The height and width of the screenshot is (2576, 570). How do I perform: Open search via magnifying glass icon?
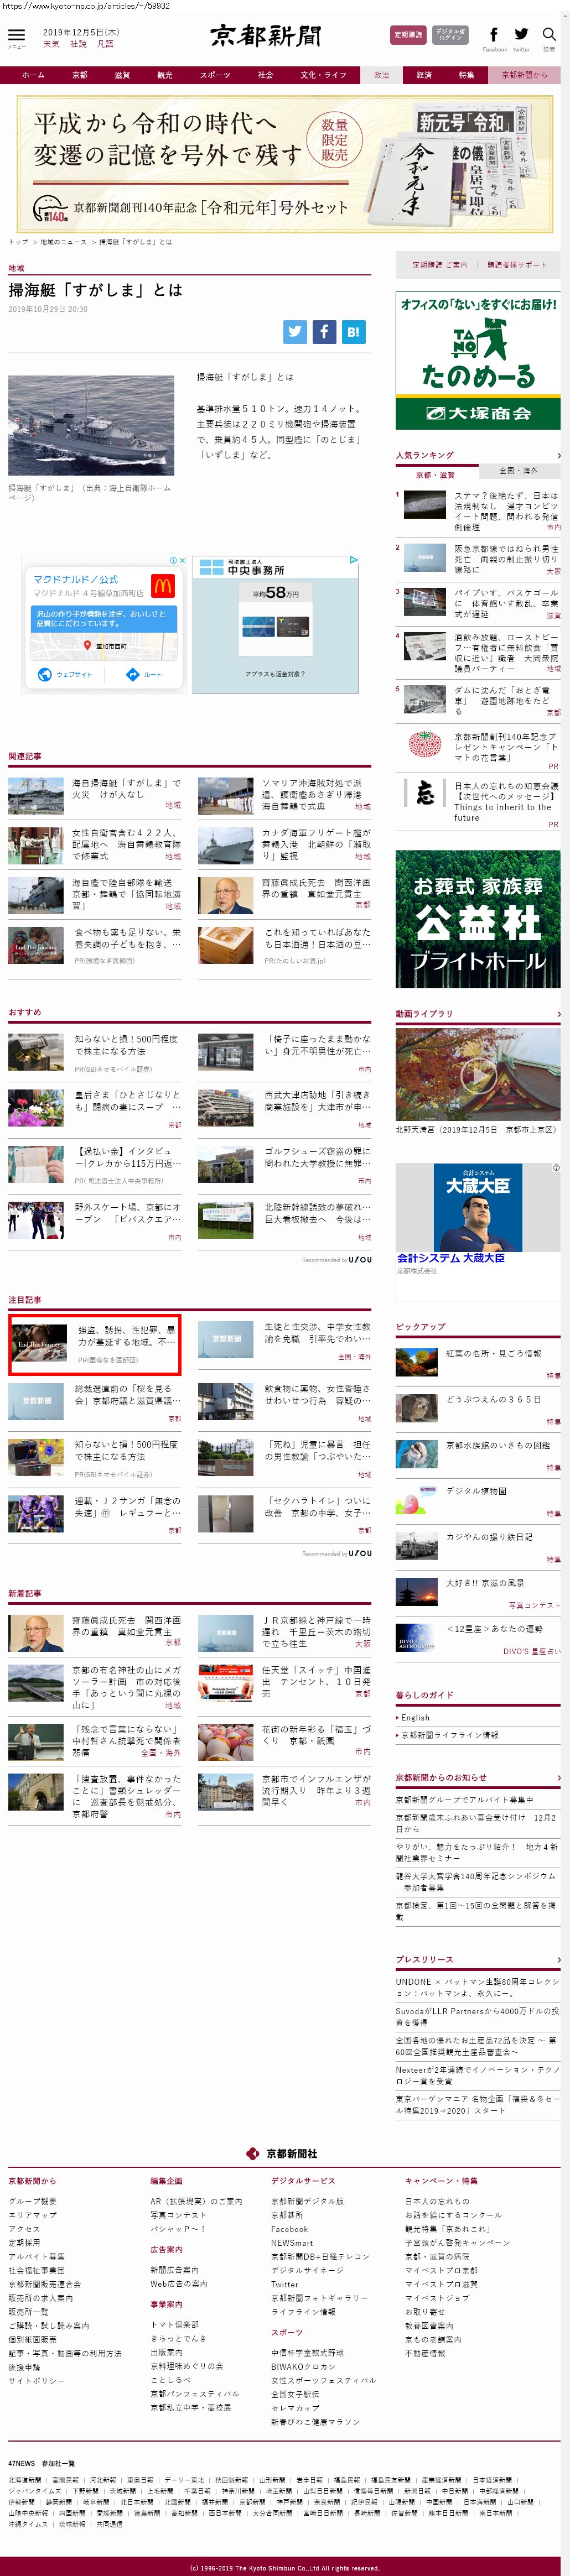click(x=548, y=35)
